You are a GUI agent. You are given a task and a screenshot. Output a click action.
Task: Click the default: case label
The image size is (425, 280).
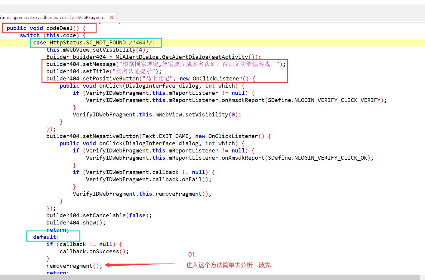[46, 237]
